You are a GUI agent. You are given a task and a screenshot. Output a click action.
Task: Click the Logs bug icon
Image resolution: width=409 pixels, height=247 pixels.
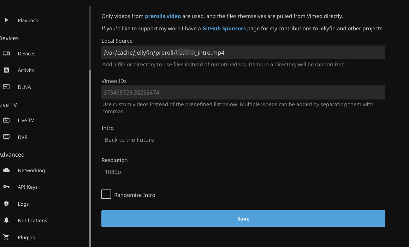tap(6, 204)
